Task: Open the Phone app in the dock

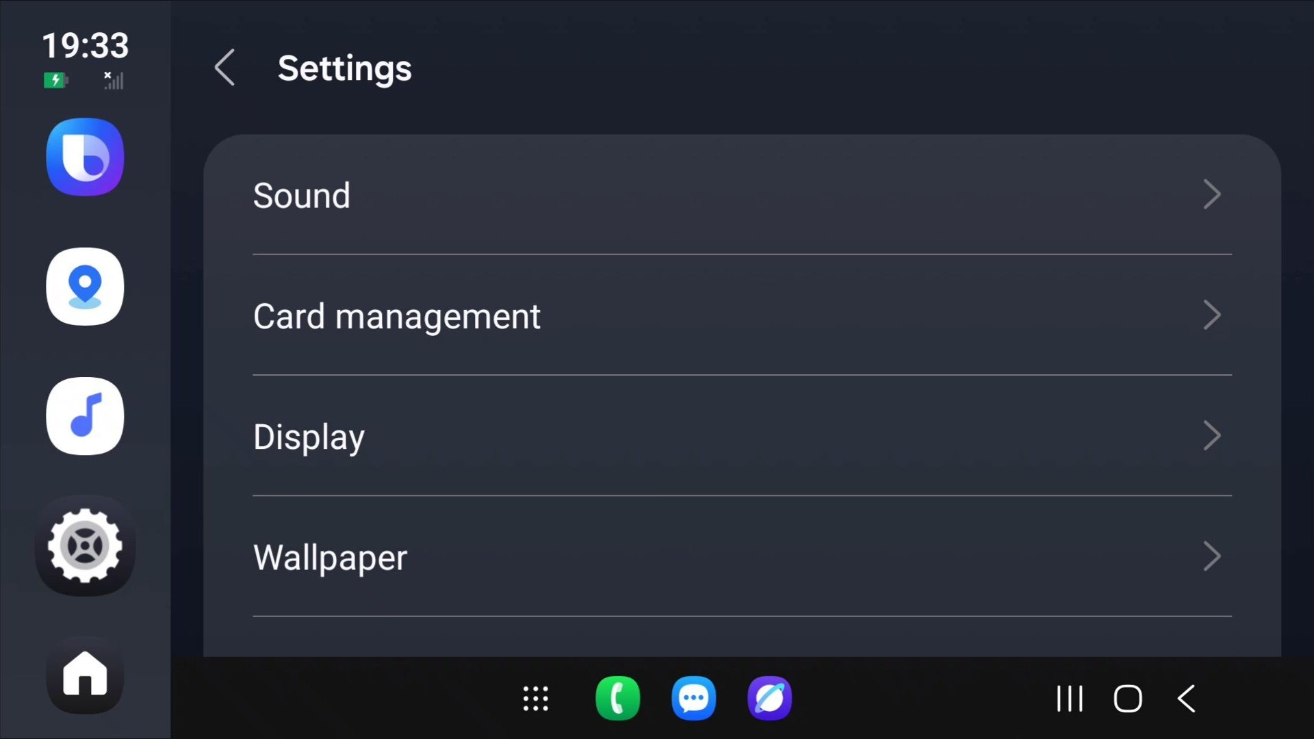Action: point(618,699)
